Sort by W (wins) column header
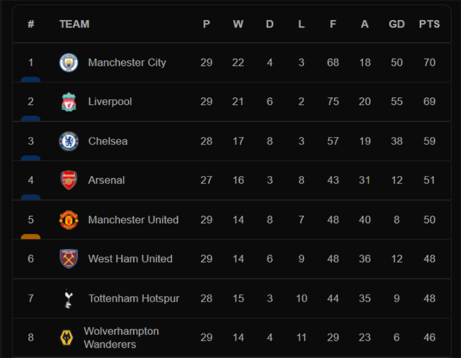Image resolution: width=461 pixels, height=358 pixels. pos(238,24)
